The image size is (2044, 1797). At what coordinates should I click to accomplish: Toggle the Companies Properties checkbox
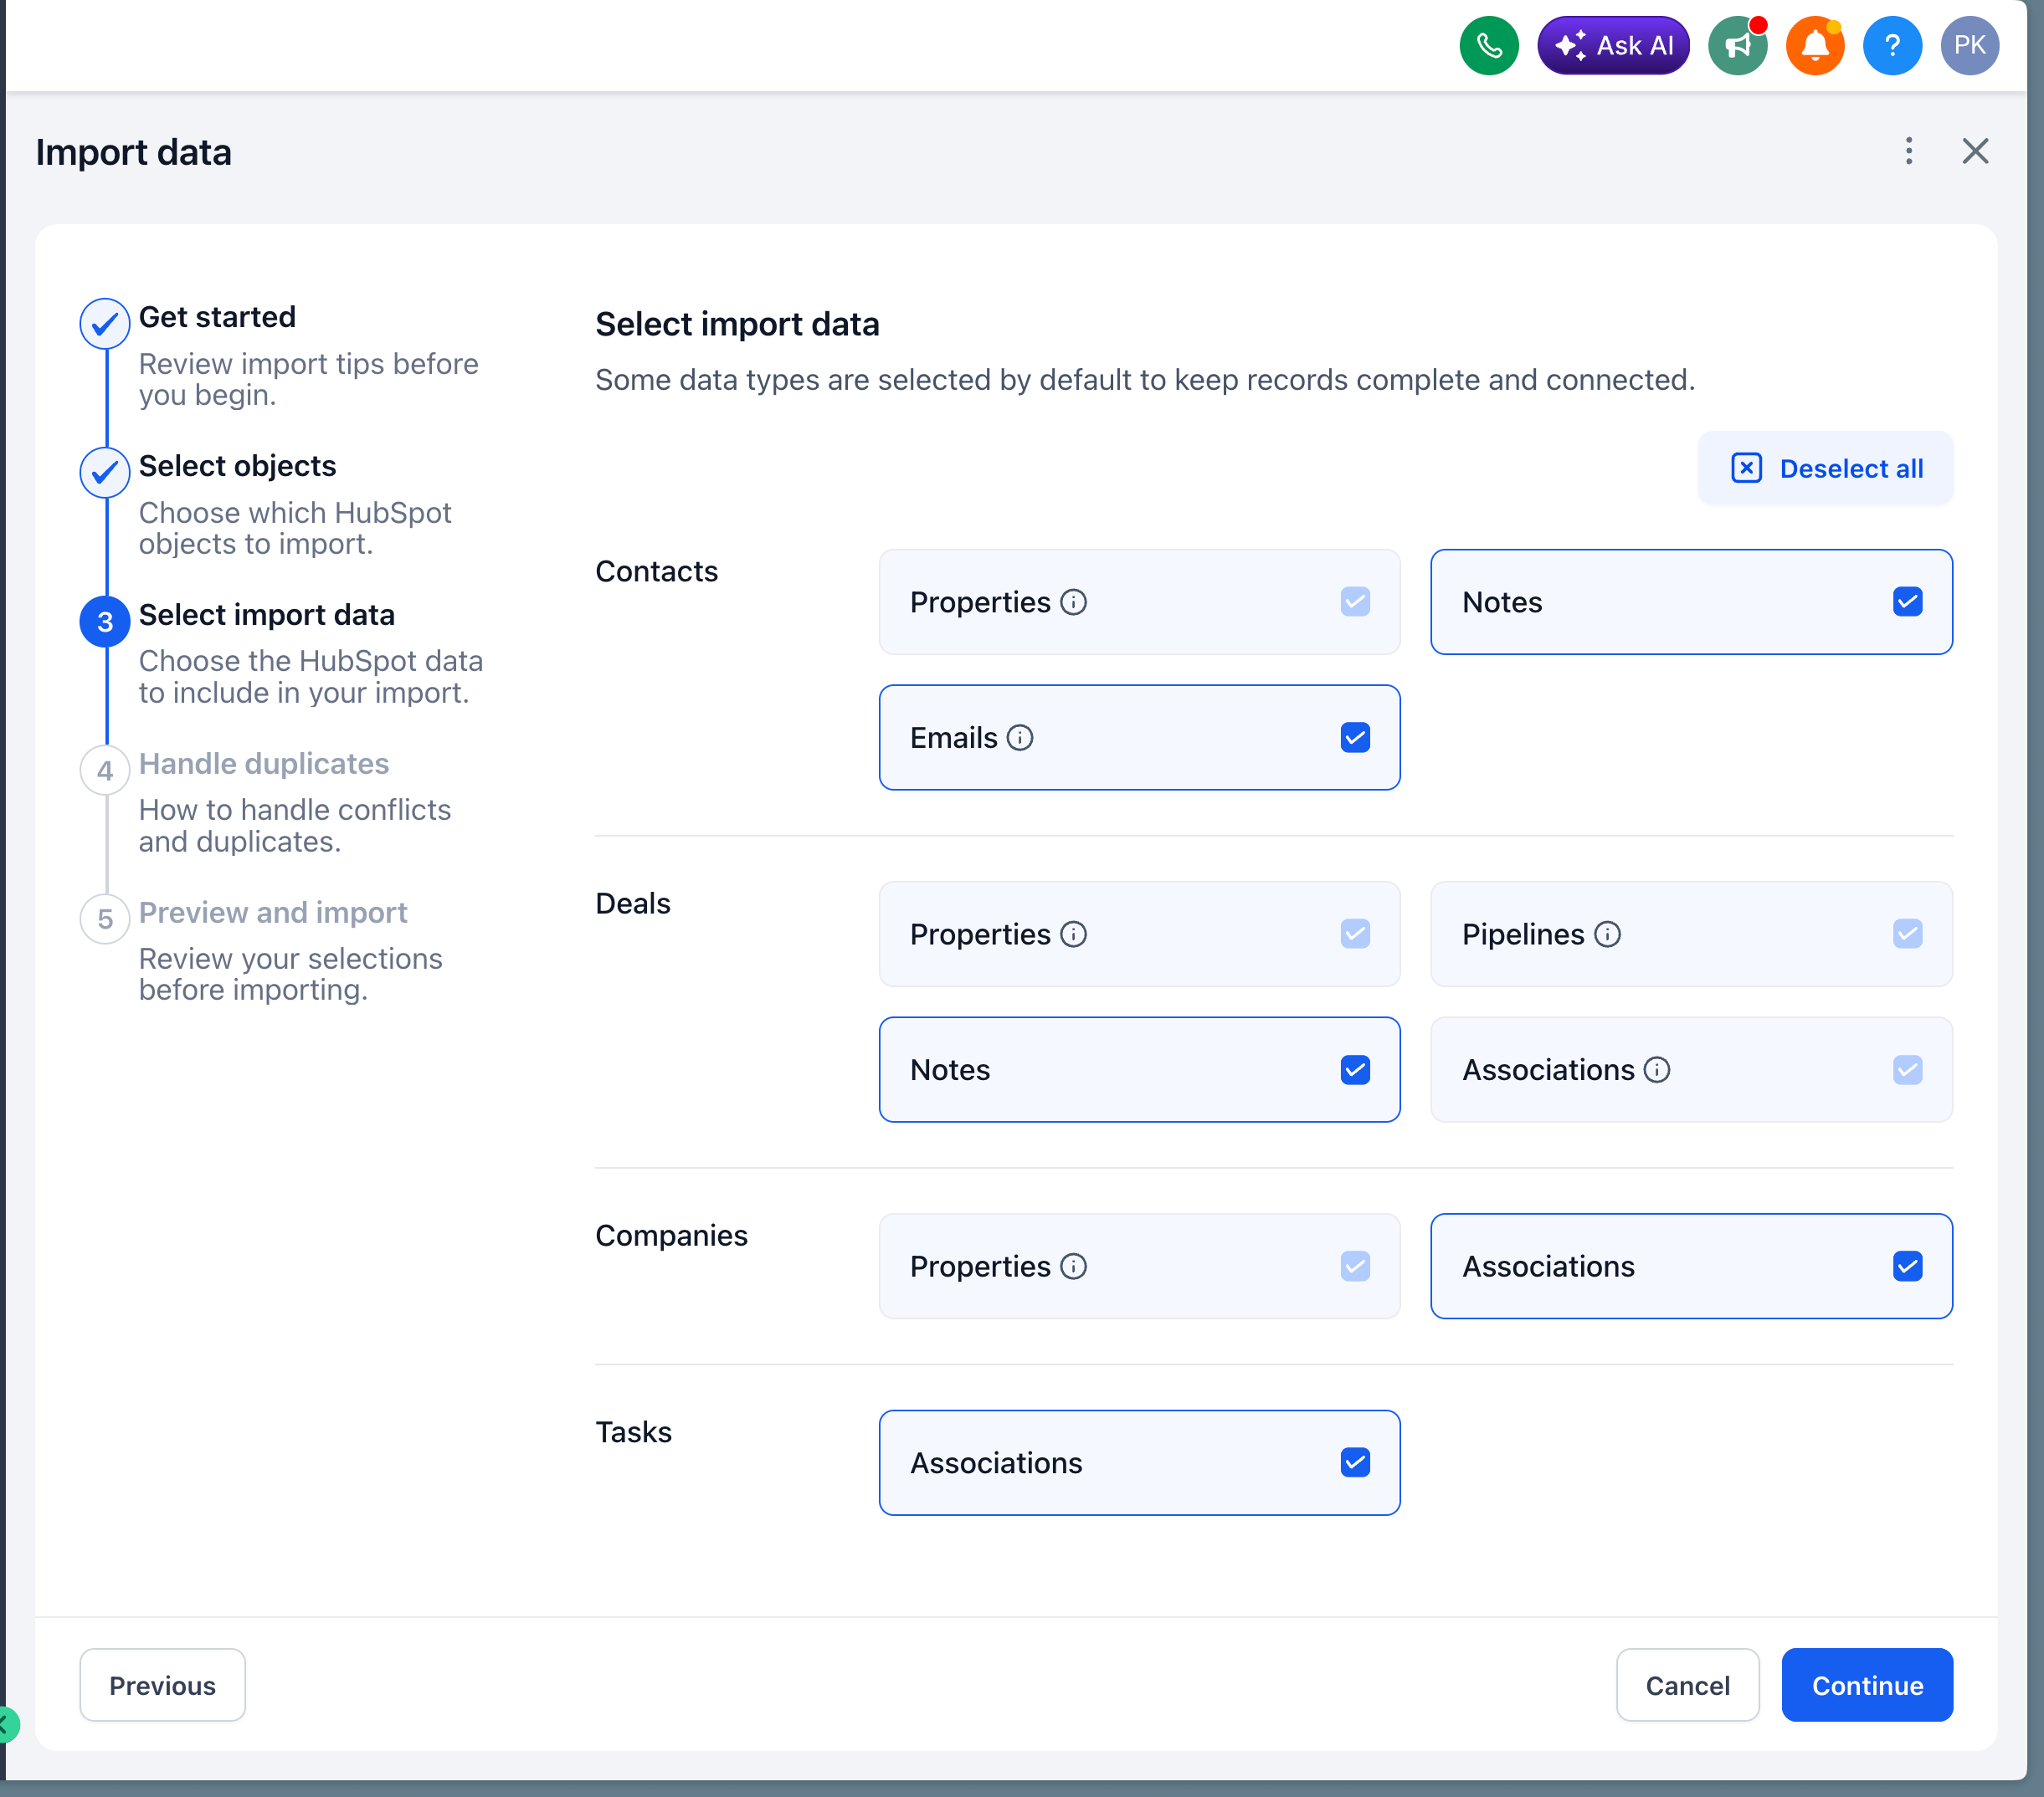point(1355,1267)
